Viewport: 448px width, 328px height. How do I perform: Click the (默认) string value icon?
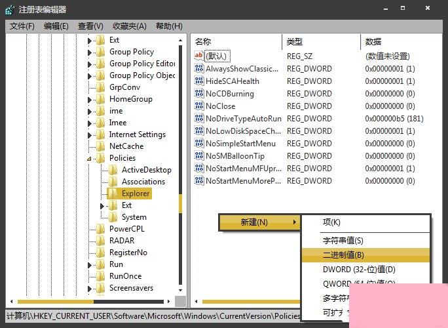(199, 56)
